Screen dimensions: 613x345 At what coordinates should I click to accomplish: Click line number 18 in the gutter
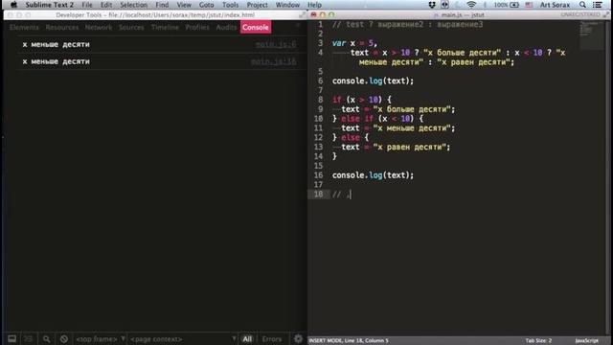pos(319,194)
